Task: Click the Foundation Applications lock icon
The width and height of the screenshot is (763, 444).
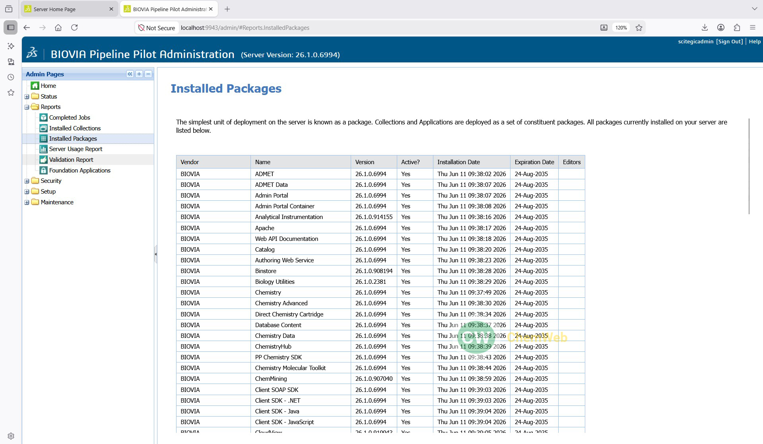Action: (43, 171)
